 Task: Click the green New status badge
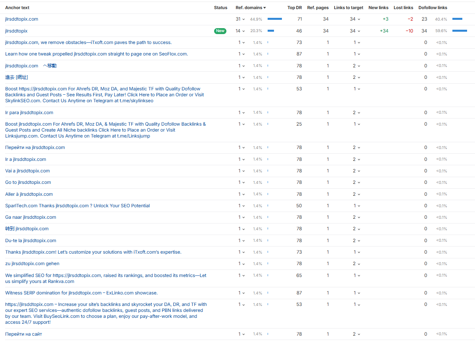tap(220, 31)
